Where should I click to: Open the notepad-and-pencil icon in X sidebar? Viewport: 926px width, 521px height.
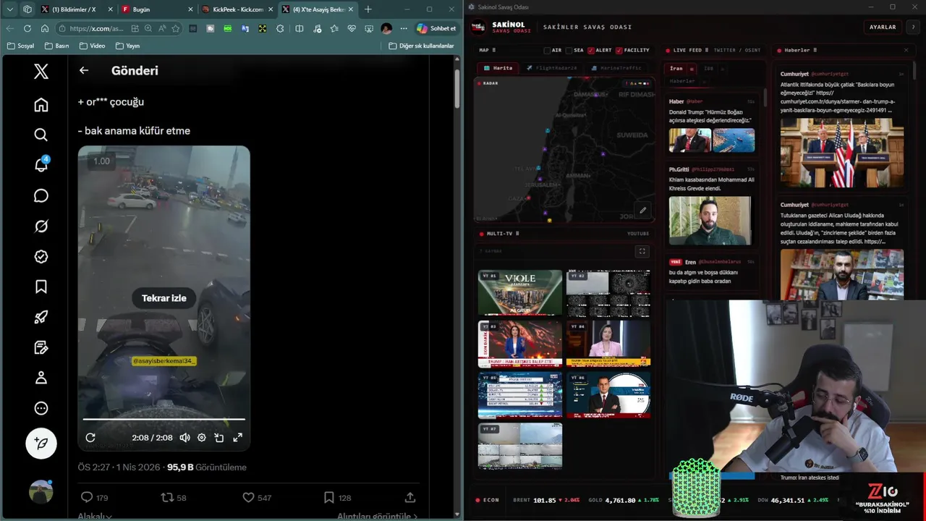41,347
